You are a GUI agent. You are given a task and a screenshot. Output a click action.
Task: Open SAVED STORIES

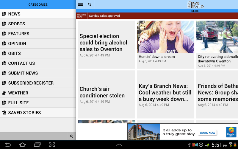[x=38, y=113]
